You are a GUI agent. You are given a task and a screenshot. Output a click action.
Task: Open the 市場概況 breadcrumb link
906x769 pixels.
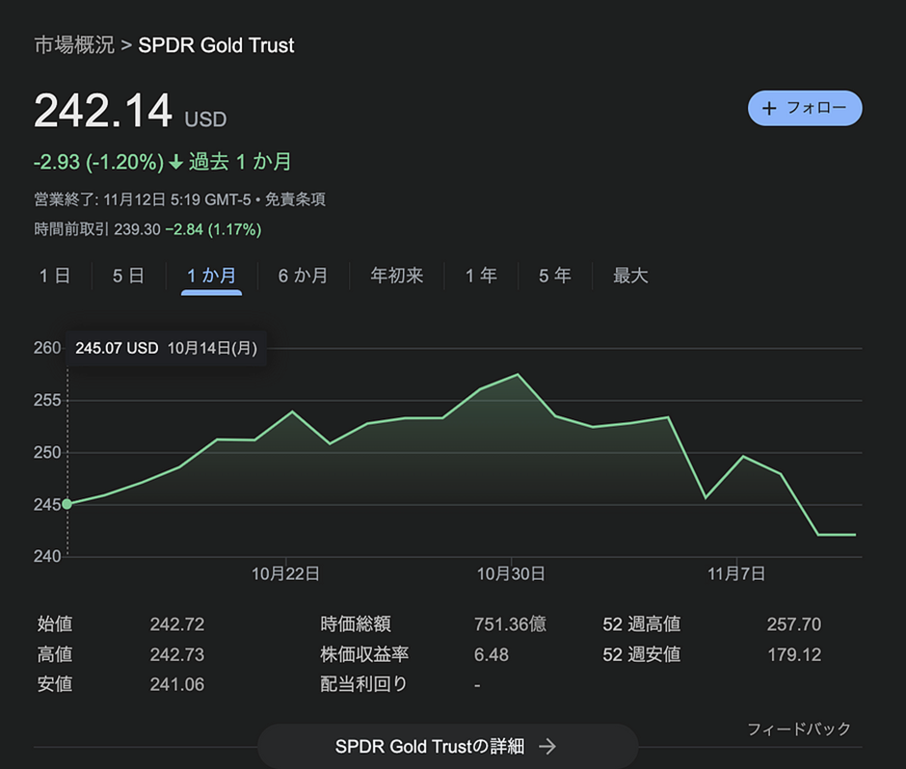tap(74, 45)
